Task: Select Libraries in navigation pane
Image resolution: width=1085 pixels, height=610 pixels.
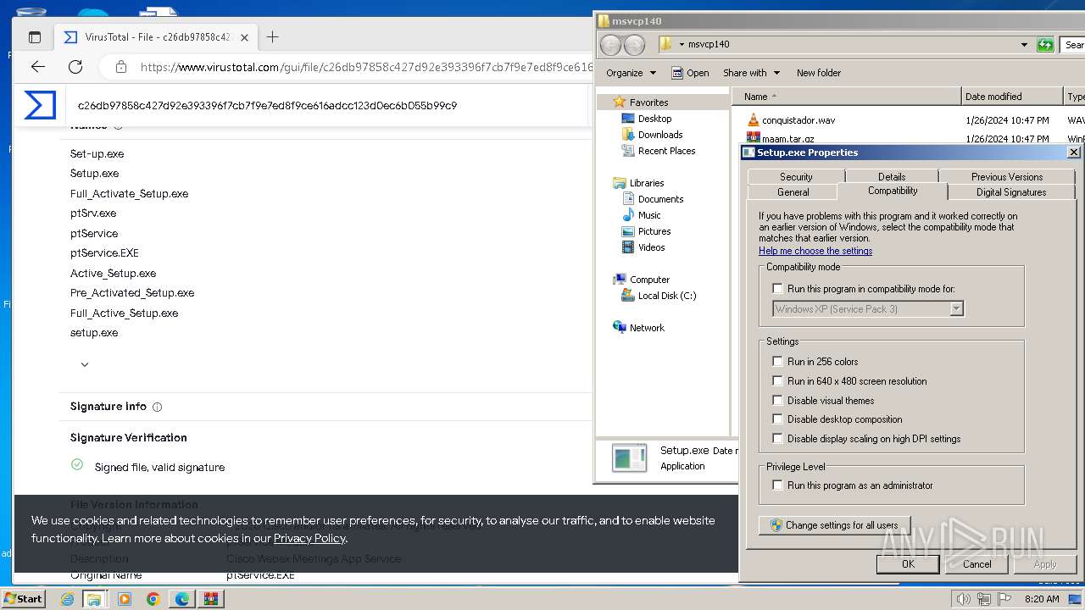Action: (x=647, y=183)
